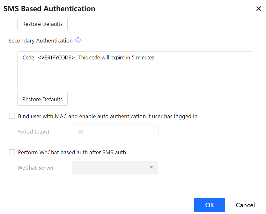This screenshot has height=214, width=266.
Task: Confirm settings with the OK button
Action: [x=210, y=205]
